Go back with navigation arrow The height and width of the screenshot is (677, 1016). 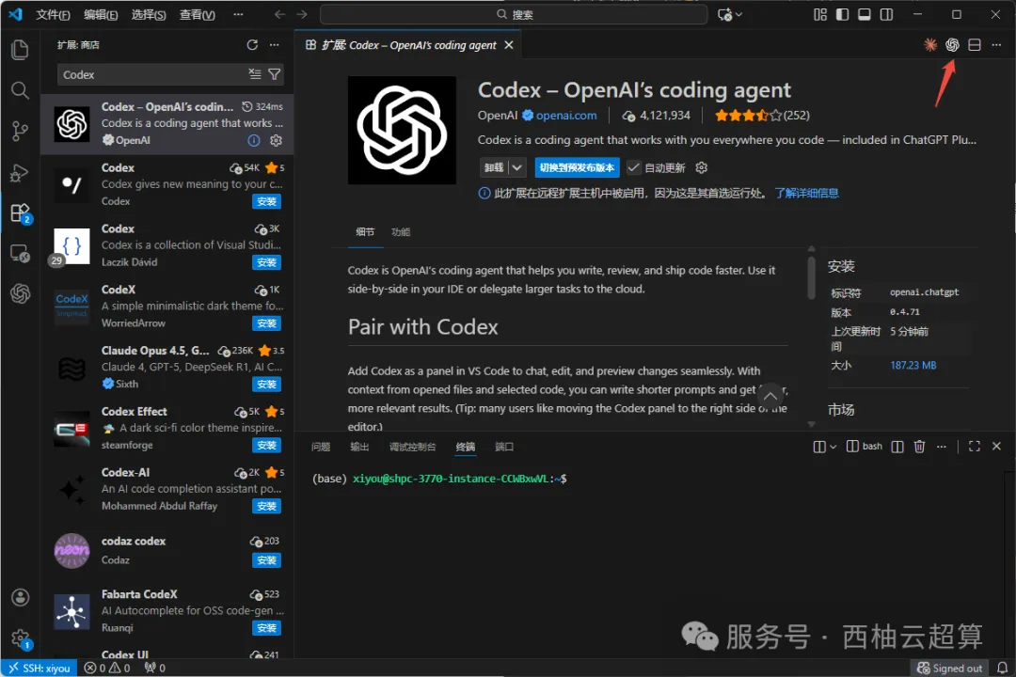tap(279, 14)
